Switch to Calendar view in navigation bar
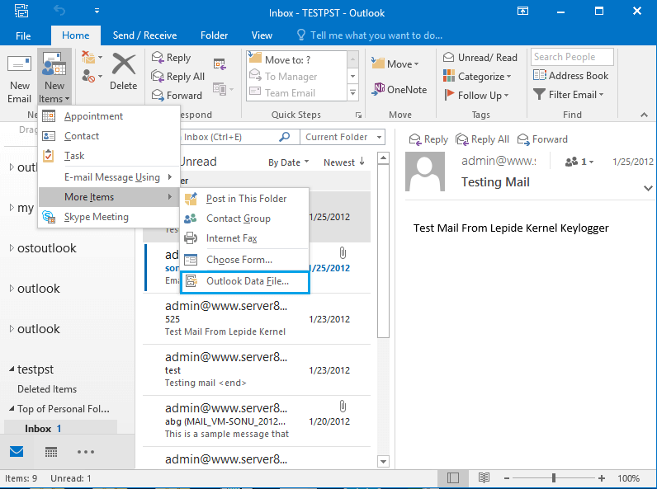The image size is (657, 489). (x=51, y=452)
